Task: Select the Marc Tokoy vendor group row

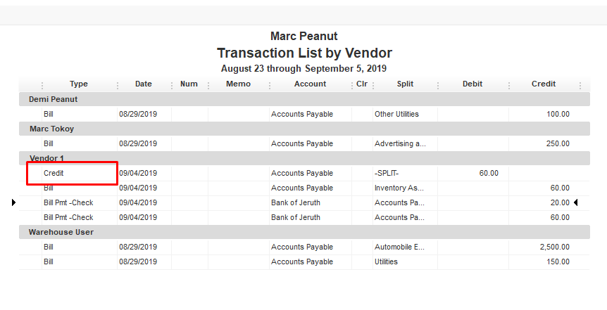Action: pyautogui.click(x=51, y=129)
